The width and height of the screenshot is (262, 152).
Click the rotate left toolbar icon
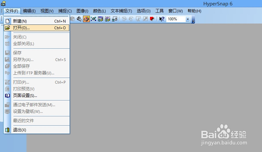[x=131, y=19]
